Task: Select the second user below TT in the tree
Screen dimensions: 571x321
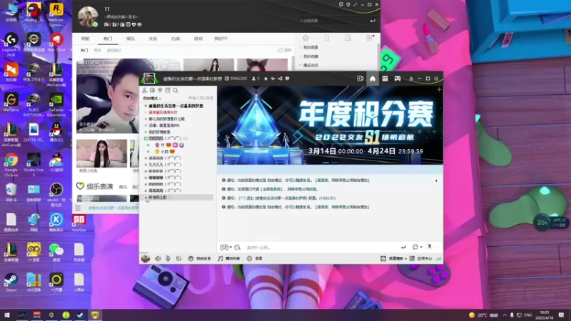Action: tap(164, 151)
